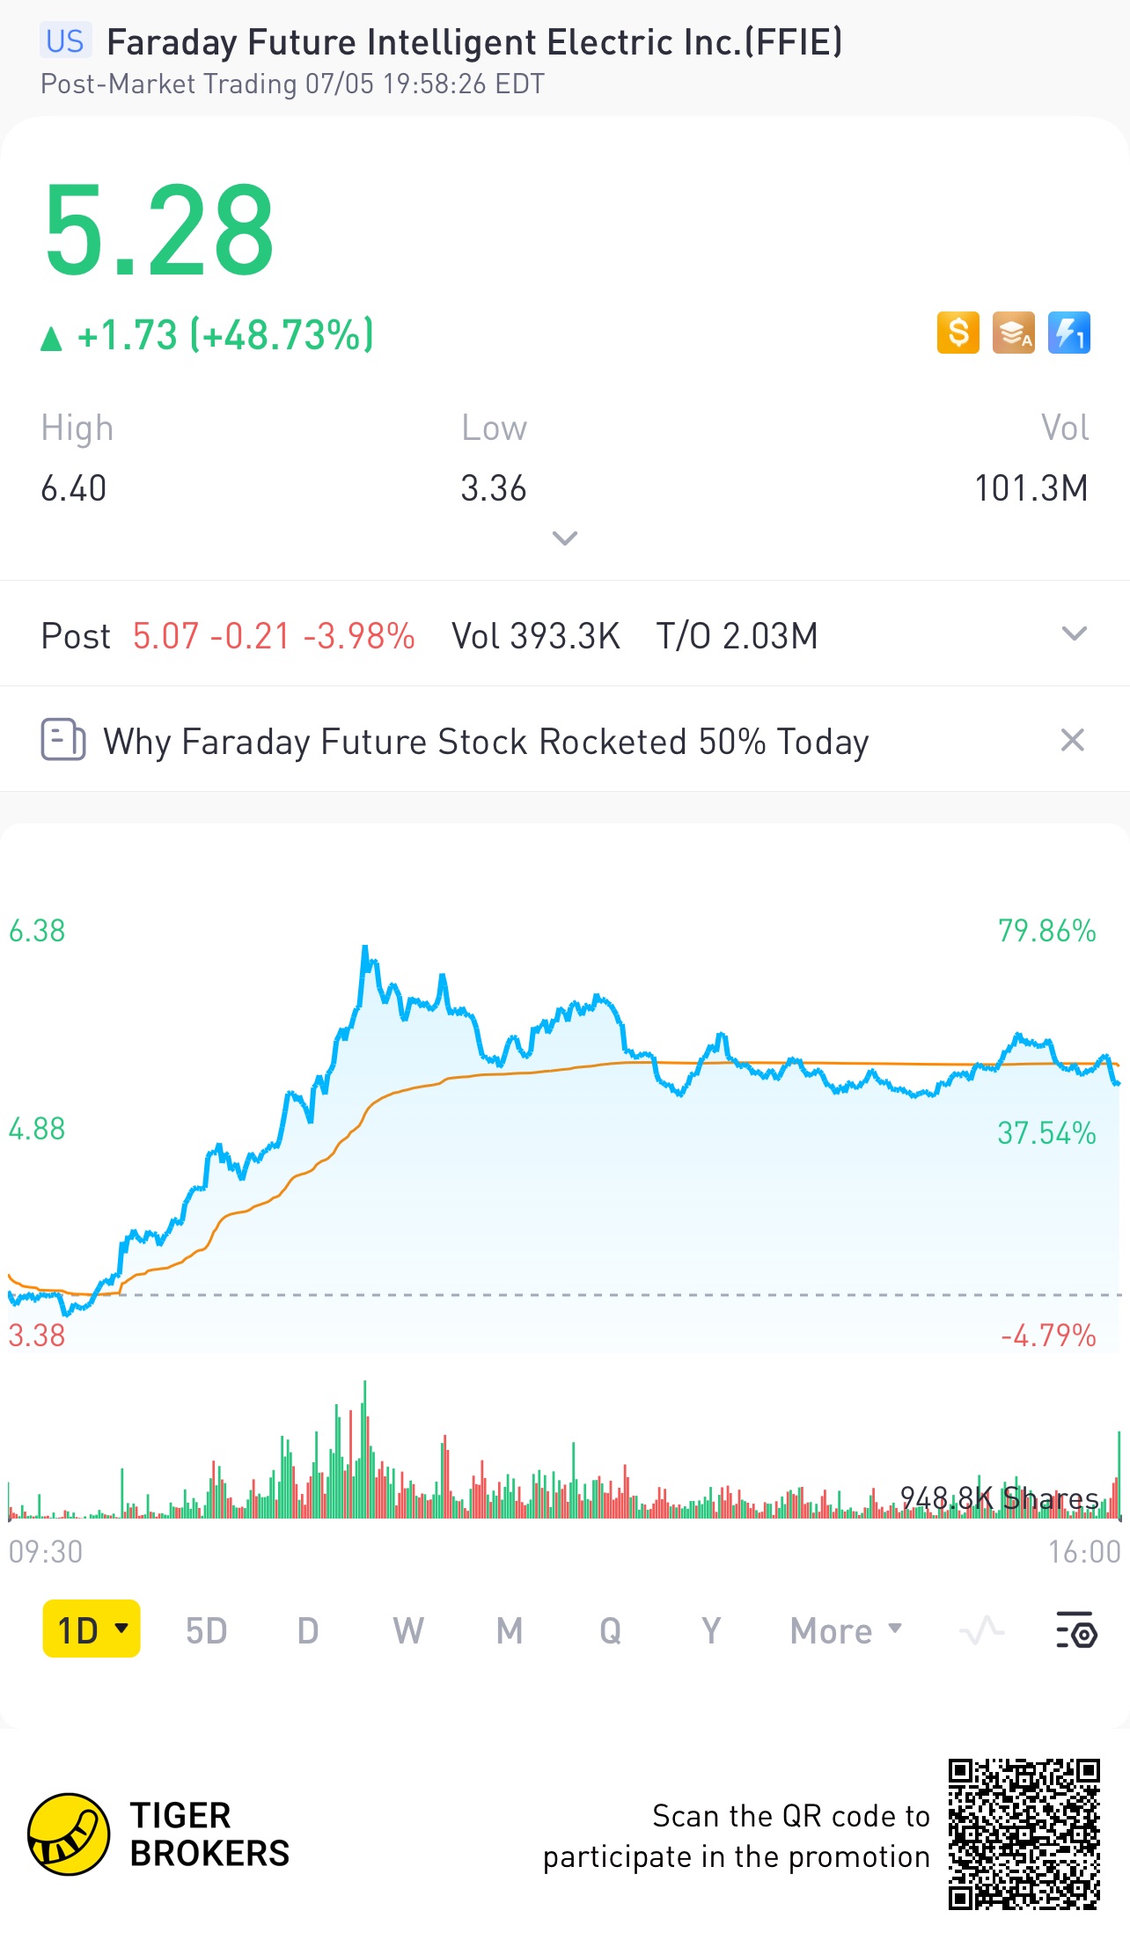
Task: Tap the stacked coins badge icon
Action: pos(1013,333)
